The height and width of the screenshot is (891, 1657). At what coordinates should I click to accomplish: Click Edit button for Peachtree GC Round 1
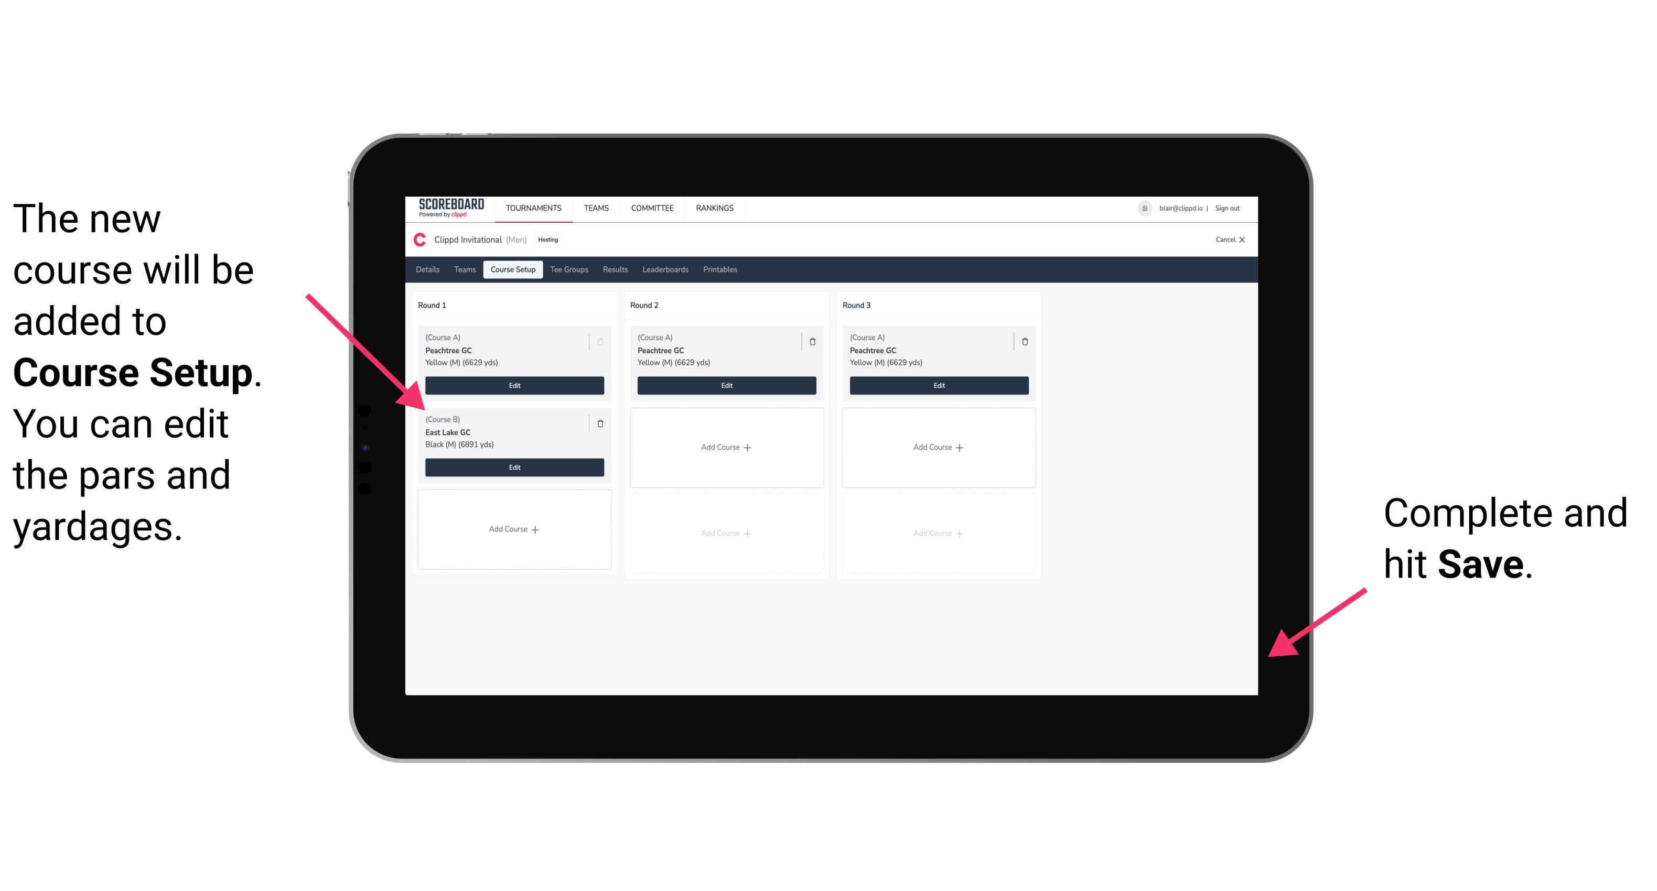(513, 385)
